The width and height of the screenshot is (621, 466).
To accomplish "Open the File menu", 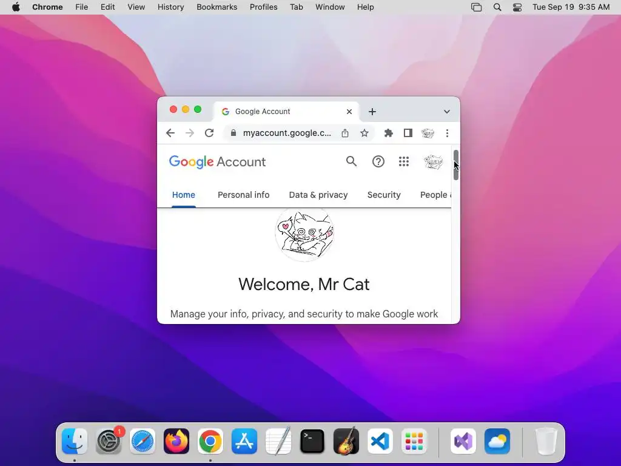I will [82, 7].
